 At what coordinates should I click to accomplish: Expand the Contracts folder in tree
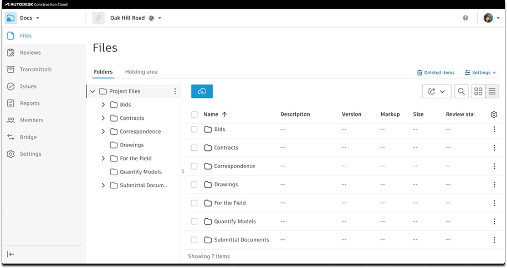pos(103,118)
